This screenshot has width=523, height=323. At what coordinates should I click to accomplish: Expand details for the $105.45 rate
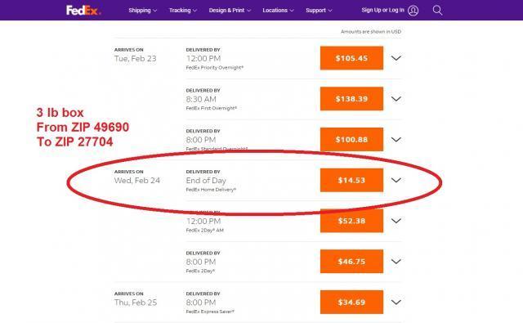[x=396, y=58]
